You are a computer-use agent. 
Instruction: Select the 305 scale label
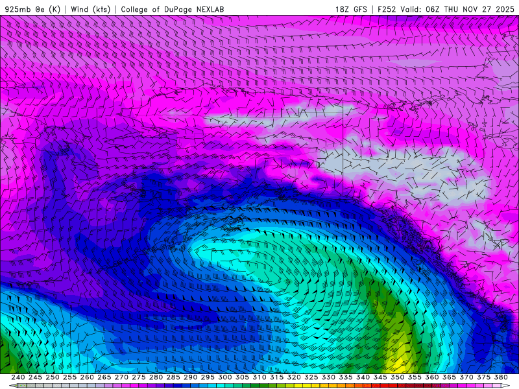tap(242, 377)
